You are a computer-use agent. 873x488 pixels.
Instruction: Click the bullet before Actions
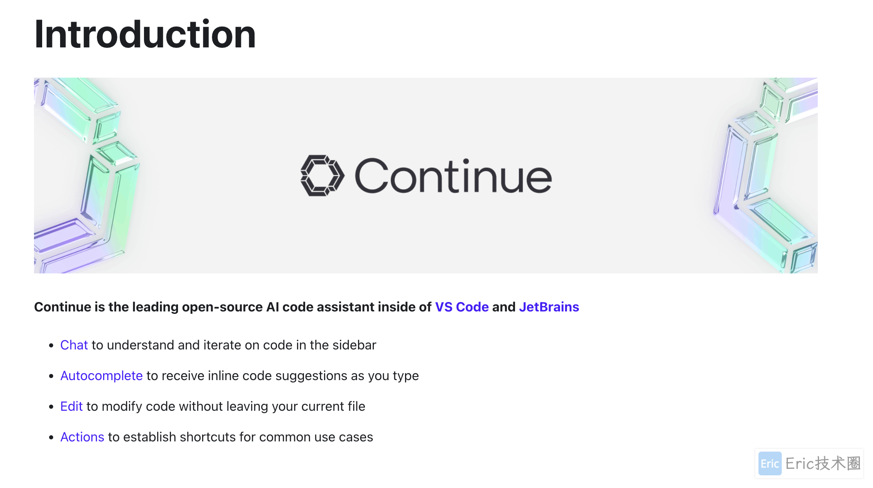51,438
